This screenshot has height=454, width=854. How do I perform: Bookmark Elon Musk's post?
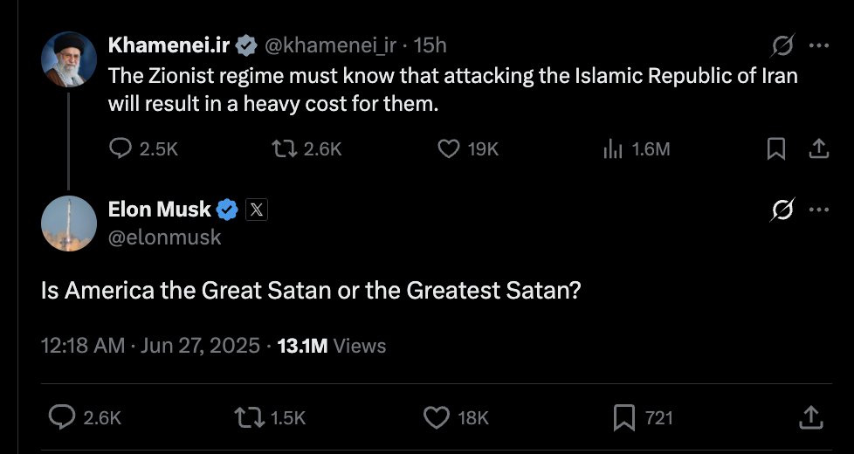point(624,418)
